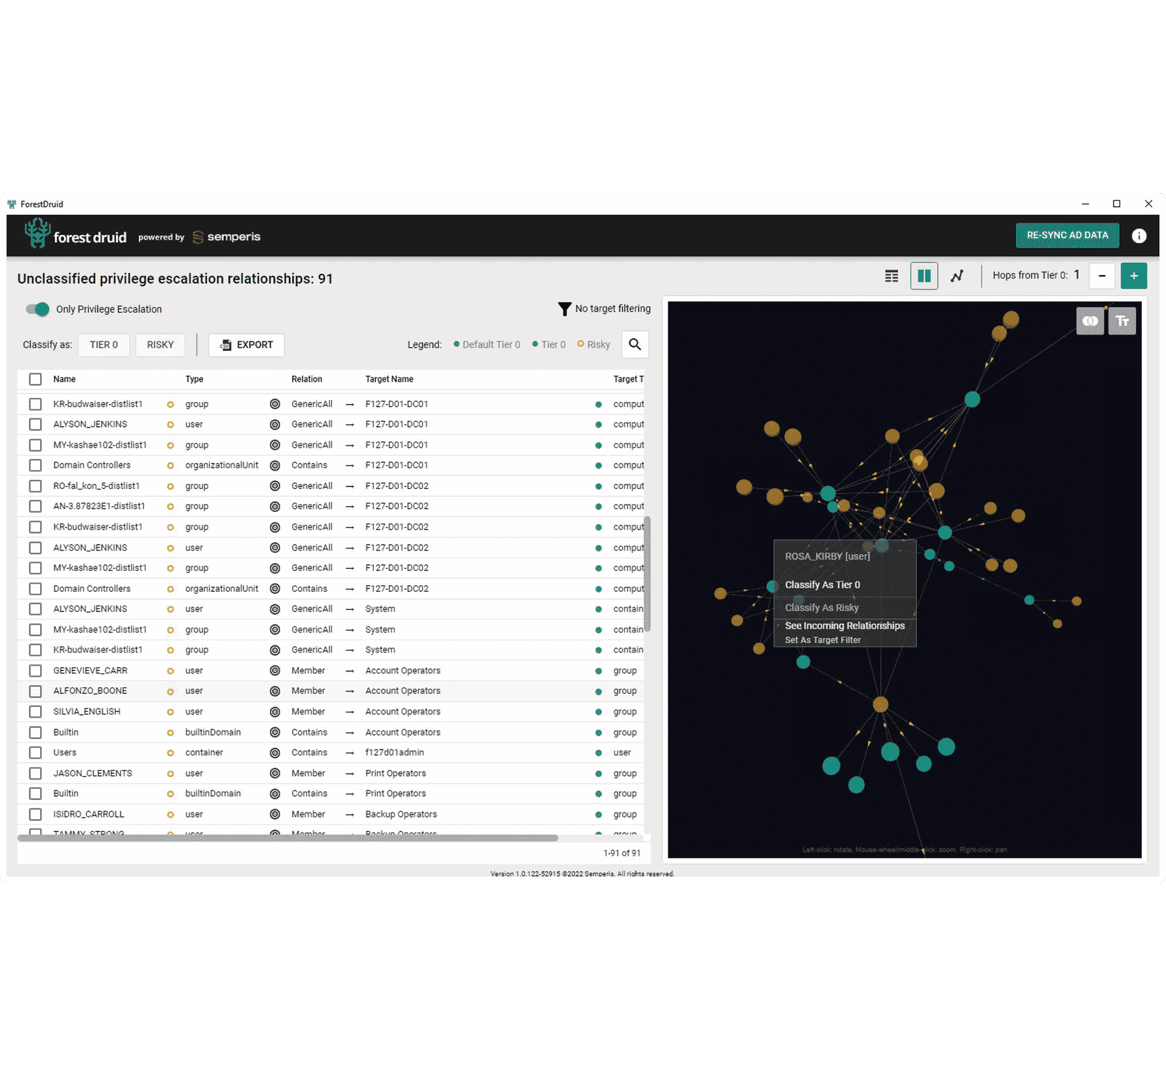
Task: Choose Set As Target Filter option
Action: click(823, 640)
